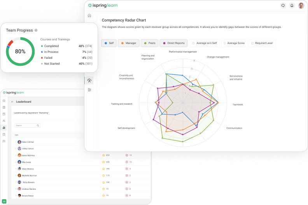Open the chat messages icon in top bar
The width and height of the screenshot is (308, 205).
[x=283, y=5]
